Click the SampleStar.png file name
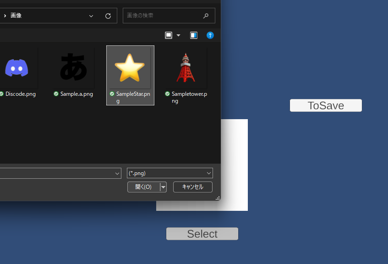Image resolution: width=388 pixels, height=264 pixels. [133, 97]
